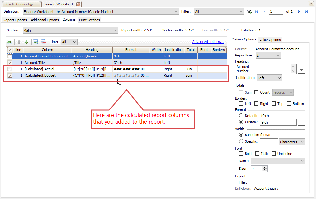Jump to the last record

tap(307, 12)
